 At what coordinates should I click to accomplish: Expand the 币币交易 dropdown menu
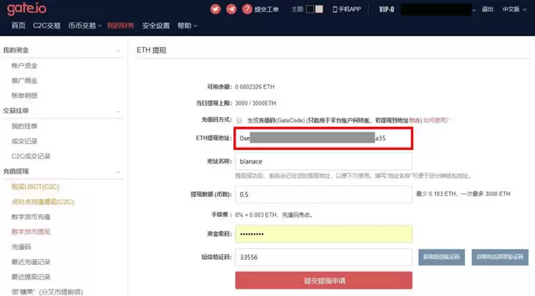pos(85,26)
